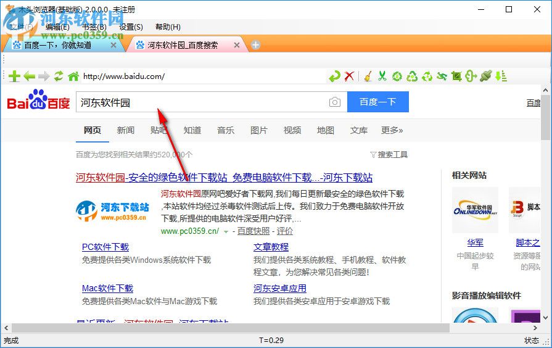The image size is (552, 348).
Task: Open the 文章教程 sublink
Action: (271, 247)
